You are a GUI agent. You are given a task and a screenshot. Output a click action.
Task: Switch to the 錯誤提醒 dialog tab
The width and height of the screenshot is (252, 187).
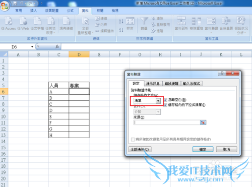click(x=171, y=84)
